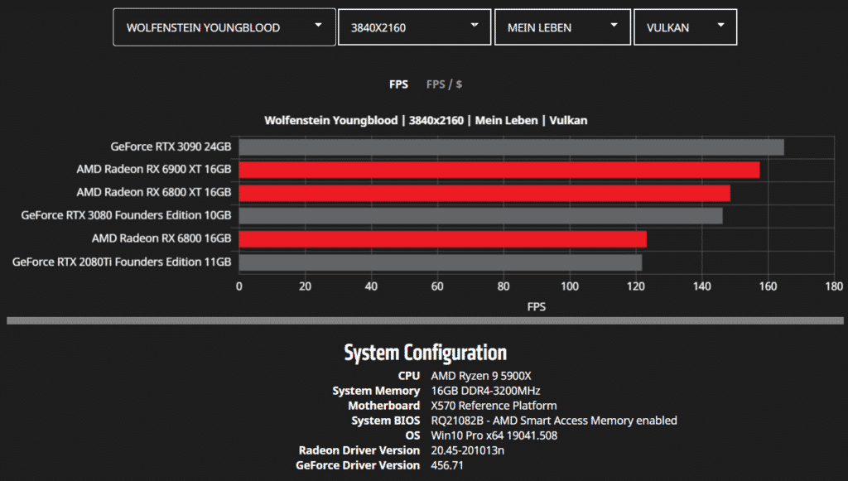Click the chart title above the bars

pyautogui.click(x=426, y=121)
